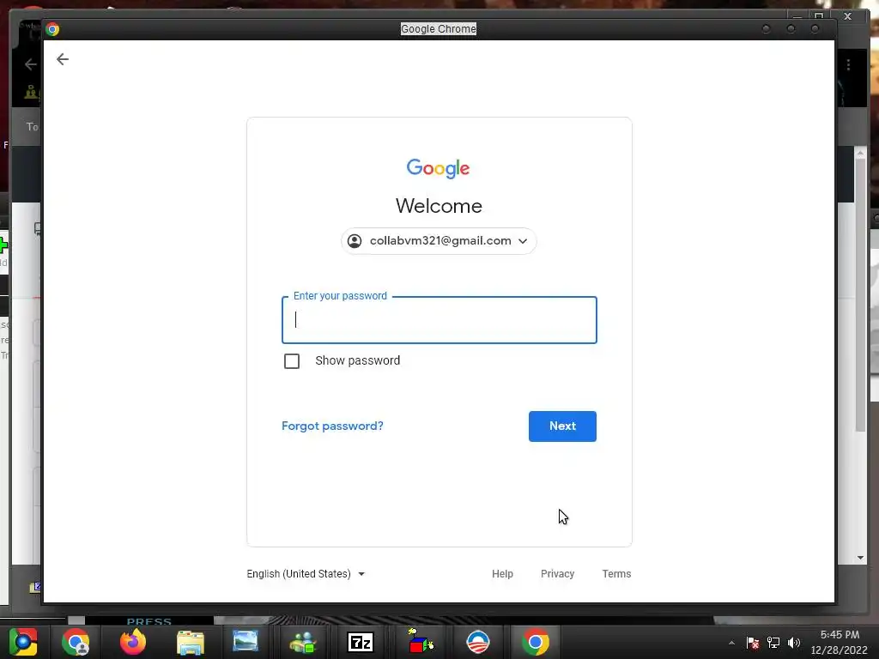
Task: Open the picture viewer taskbar icon
Action: (246, 641)
